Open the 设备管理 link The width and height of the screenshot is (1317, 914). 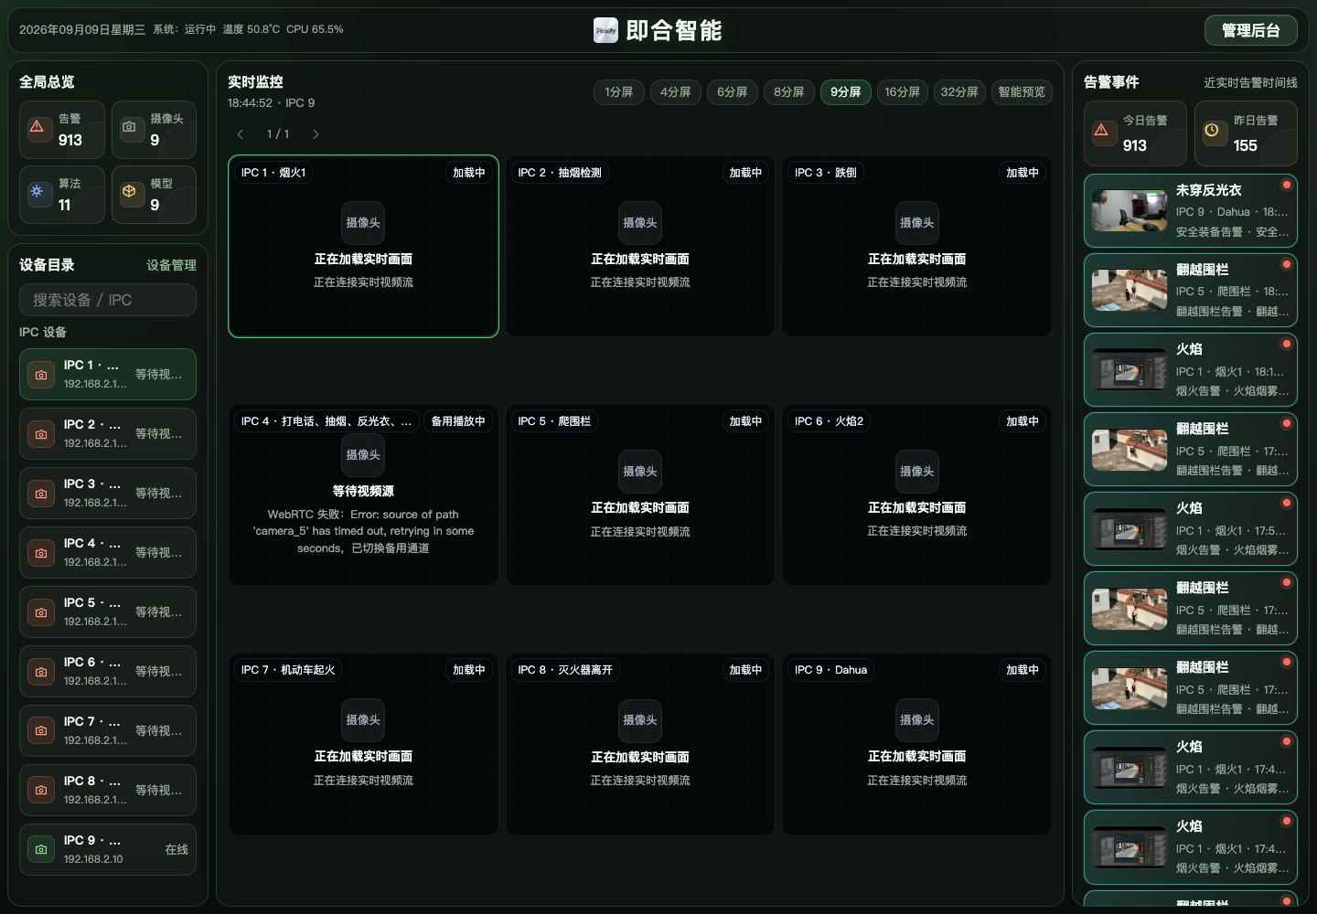tap(172, 265)
